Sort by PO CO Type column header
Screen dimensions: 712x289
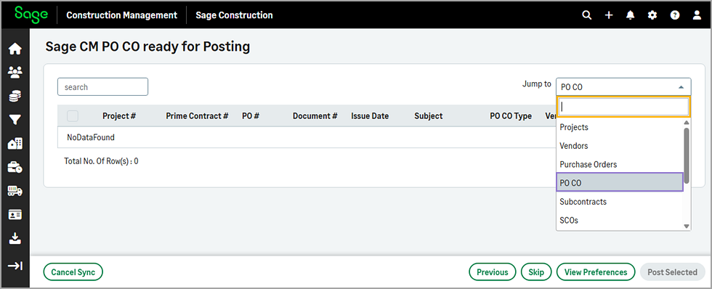(x=511, y=116)
